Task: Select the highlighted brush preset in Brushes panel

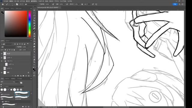Action: [x=22, y=93]
